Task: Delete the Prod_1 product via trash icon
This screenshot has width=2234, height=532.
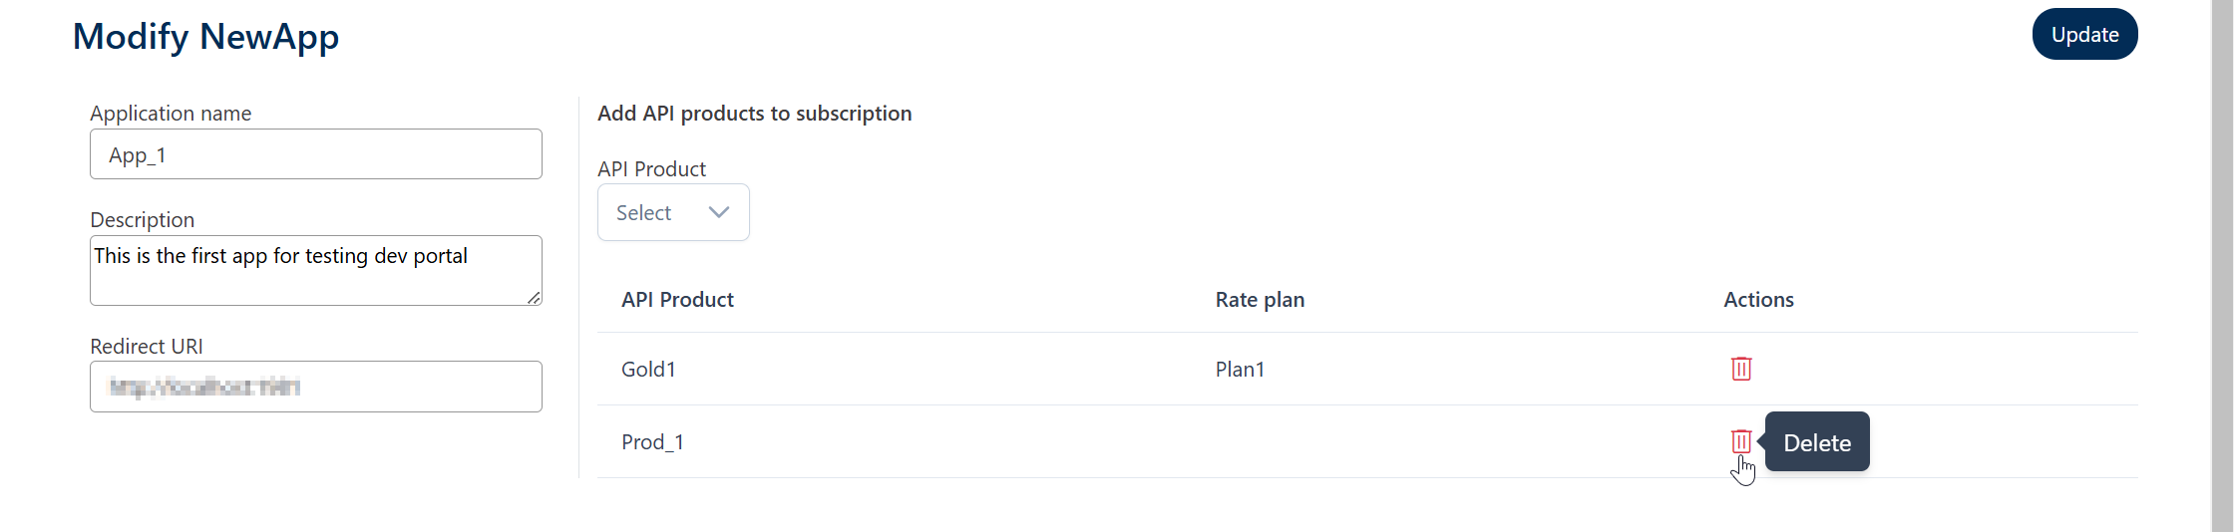Action: pos(1741,441)
